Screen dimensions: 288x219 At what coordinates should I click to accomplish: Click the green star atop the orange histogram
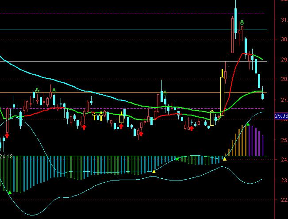click(248, 125)
